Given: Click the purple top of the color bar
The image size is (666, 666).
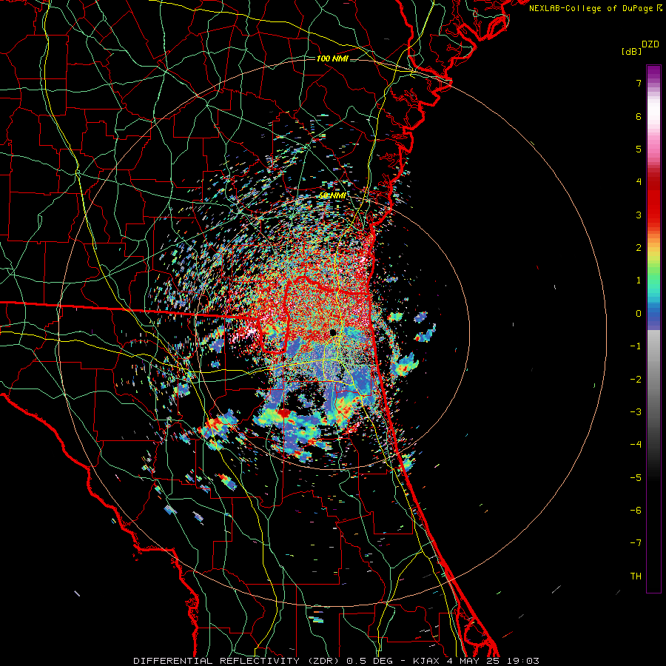Looking at the screenshot, I should pyautogui.click(x=653, y=70).
